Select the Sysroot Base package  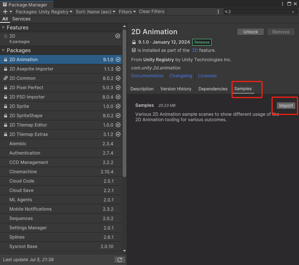tap(61, 246)
